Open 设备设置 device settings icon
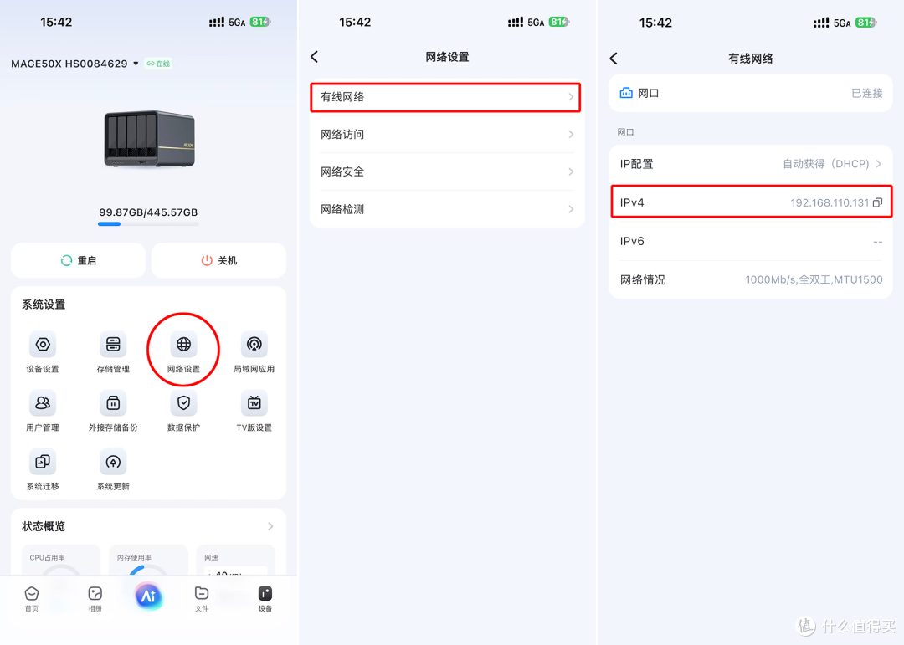Viewport: 904px width, 645px height. (x=43, y=345)
